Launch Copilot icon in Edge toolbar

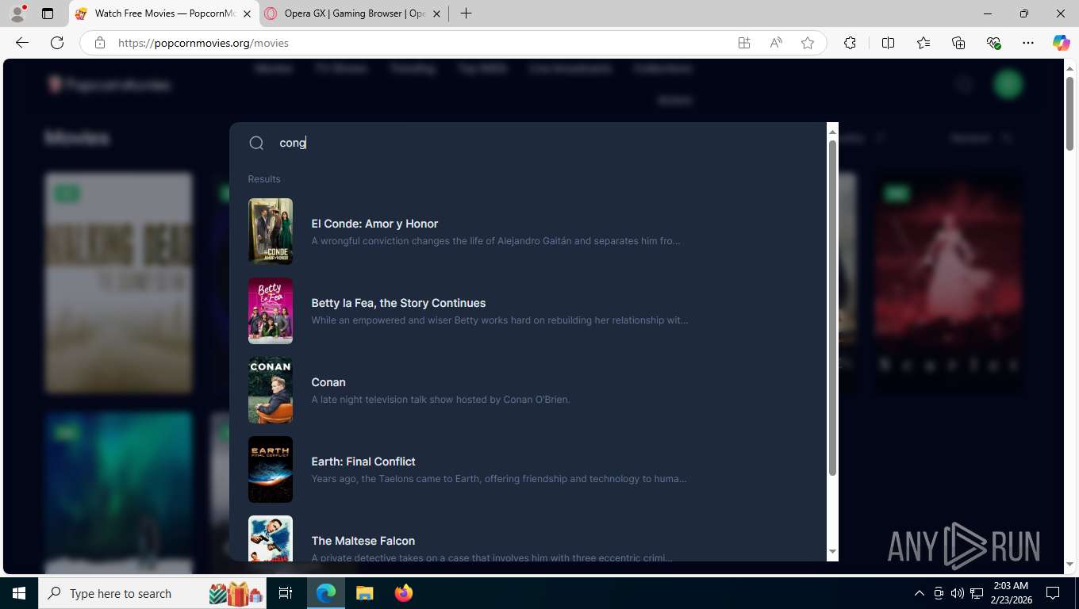pyautogui.click(x=1061, y=43)
